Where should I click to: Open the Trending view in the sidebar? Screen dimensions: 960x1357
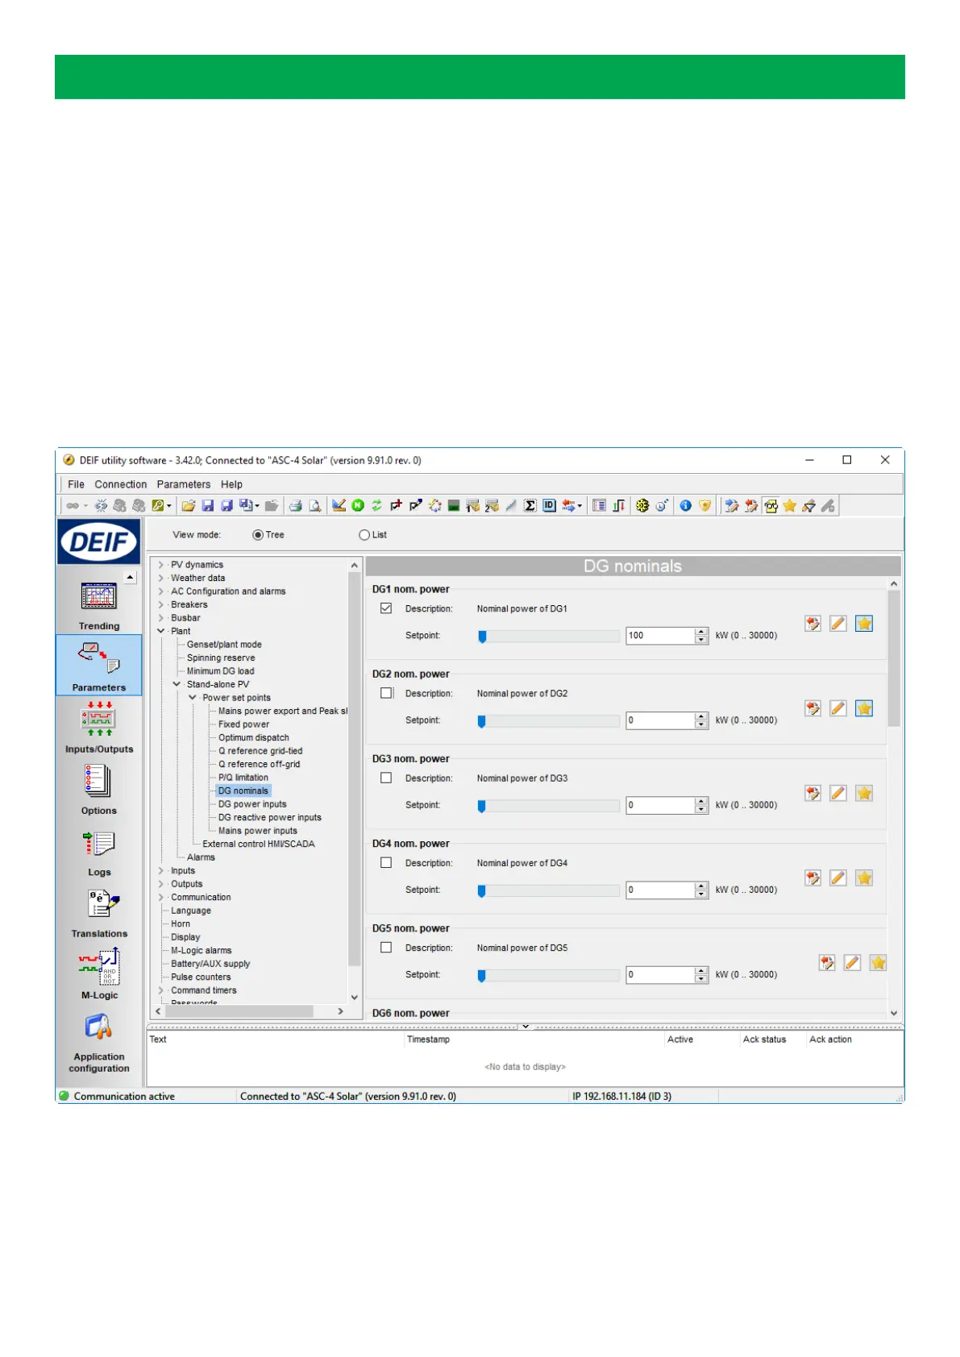click(x=98, y=607)
